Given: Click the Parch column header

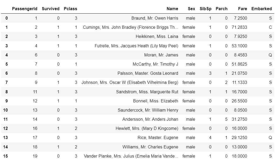Looking at the screenshot, I should click(221, 9).
